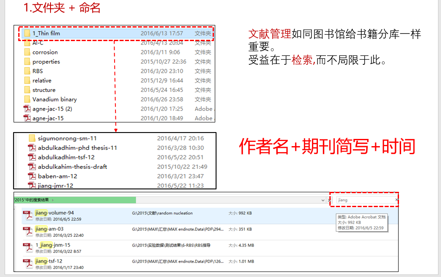Click the size value 351 KB
The width and height of the screenshot is (441, 277).
click(x=245, y=229)
